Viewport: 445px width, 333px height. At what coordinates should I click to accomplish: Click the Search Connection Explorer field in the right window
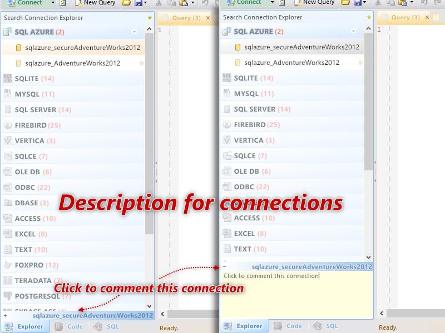(x=294, y=17)
